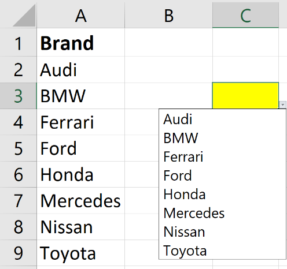Viewport: 287px width, 269px height.
Task: Click row 9 header number
Action: (x=18, y=253)
